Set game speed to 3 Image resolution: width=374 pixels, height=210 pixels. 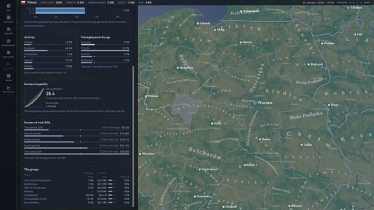357,3
